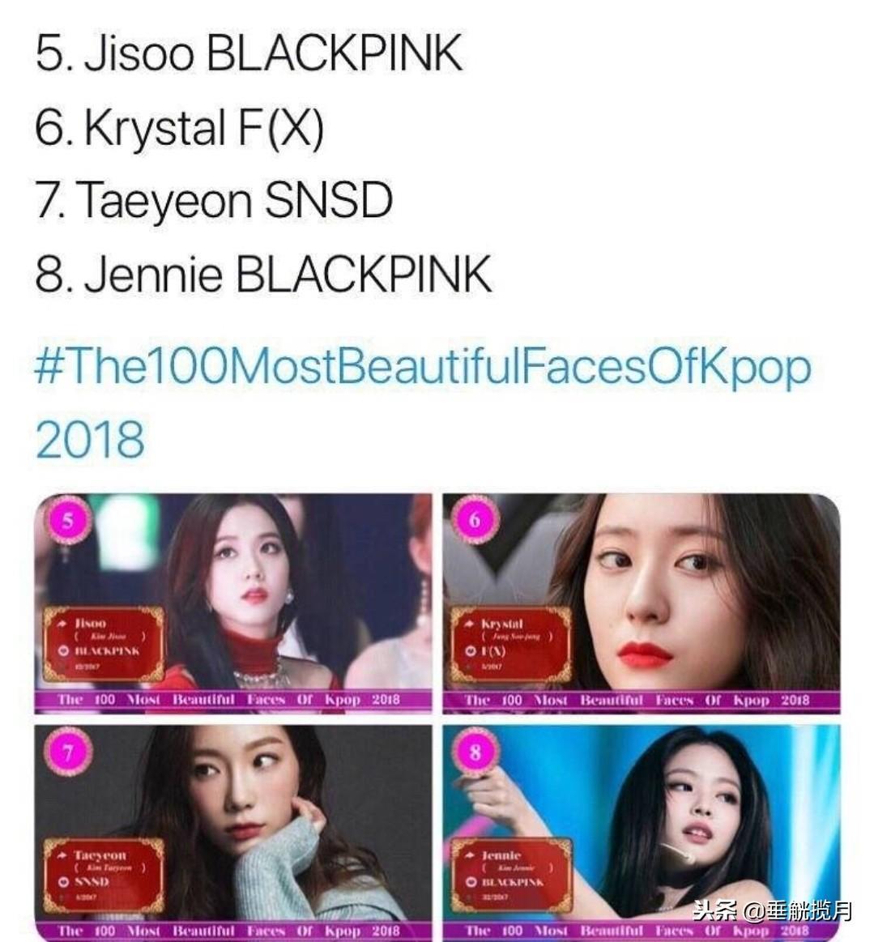Click the purple banner under Krystal's photo
Image resolution: width=874 pixels, height=942 pixels.
tap(641, 701)
